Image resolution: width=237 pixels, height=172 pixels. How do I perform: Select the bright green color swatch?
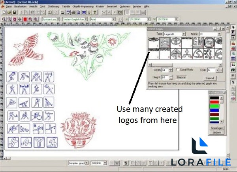coord(214,106)
